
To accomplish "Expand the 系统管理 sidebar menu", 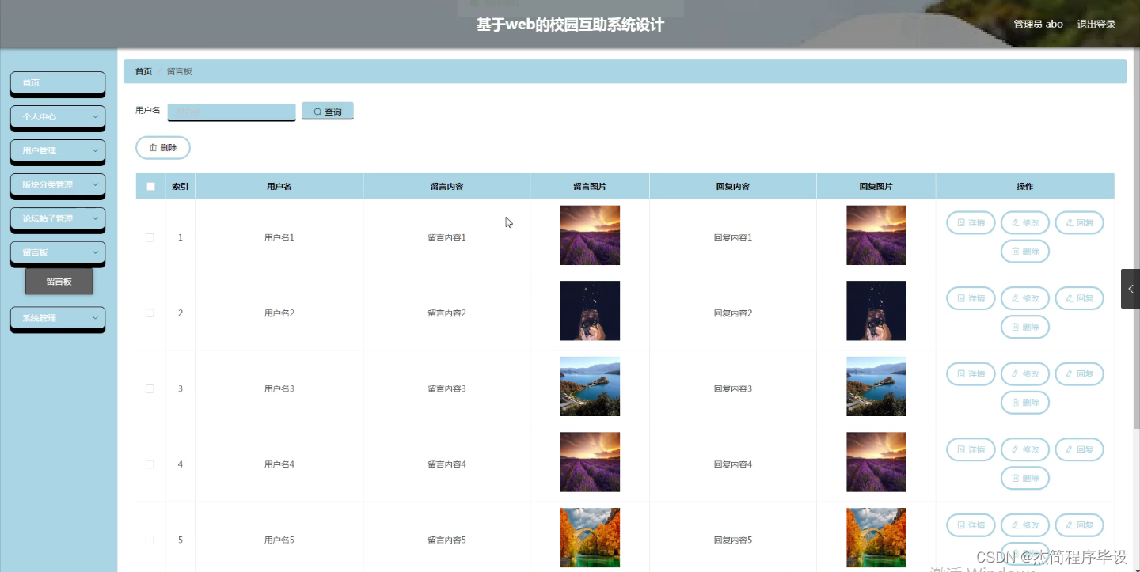I will click(57, 318).
